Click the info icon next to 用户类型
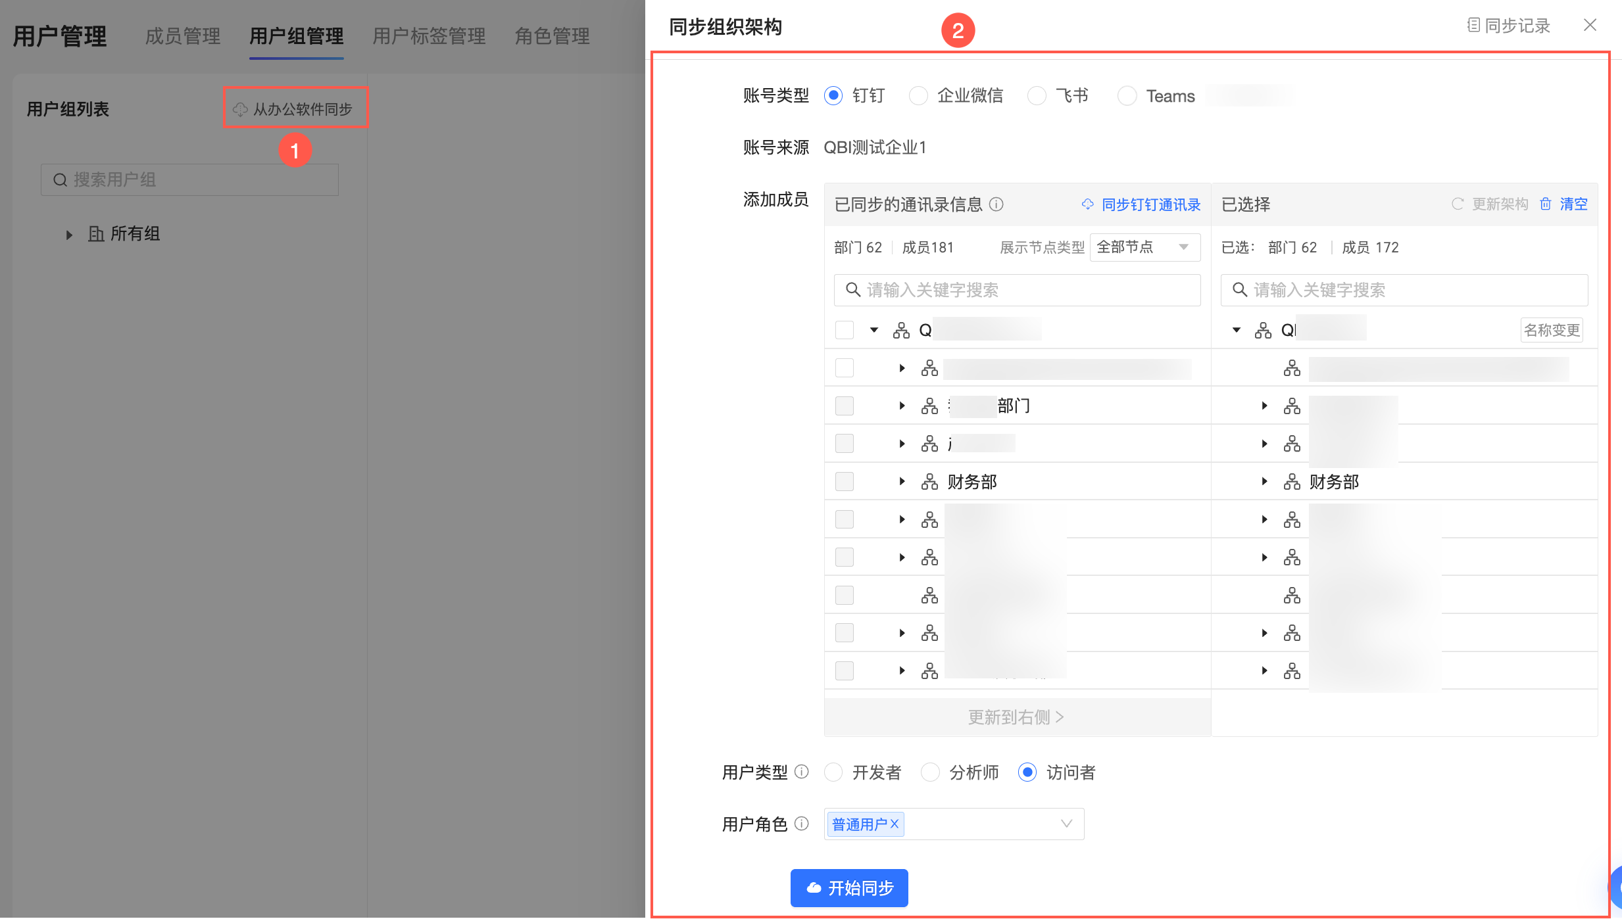This screenshot has width=1622, height=919. pos(801,772)
